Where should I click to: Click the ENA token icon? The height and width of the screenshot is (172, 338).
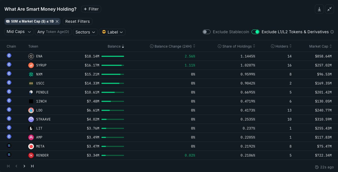pyautogui.click(x=31, y=56)
